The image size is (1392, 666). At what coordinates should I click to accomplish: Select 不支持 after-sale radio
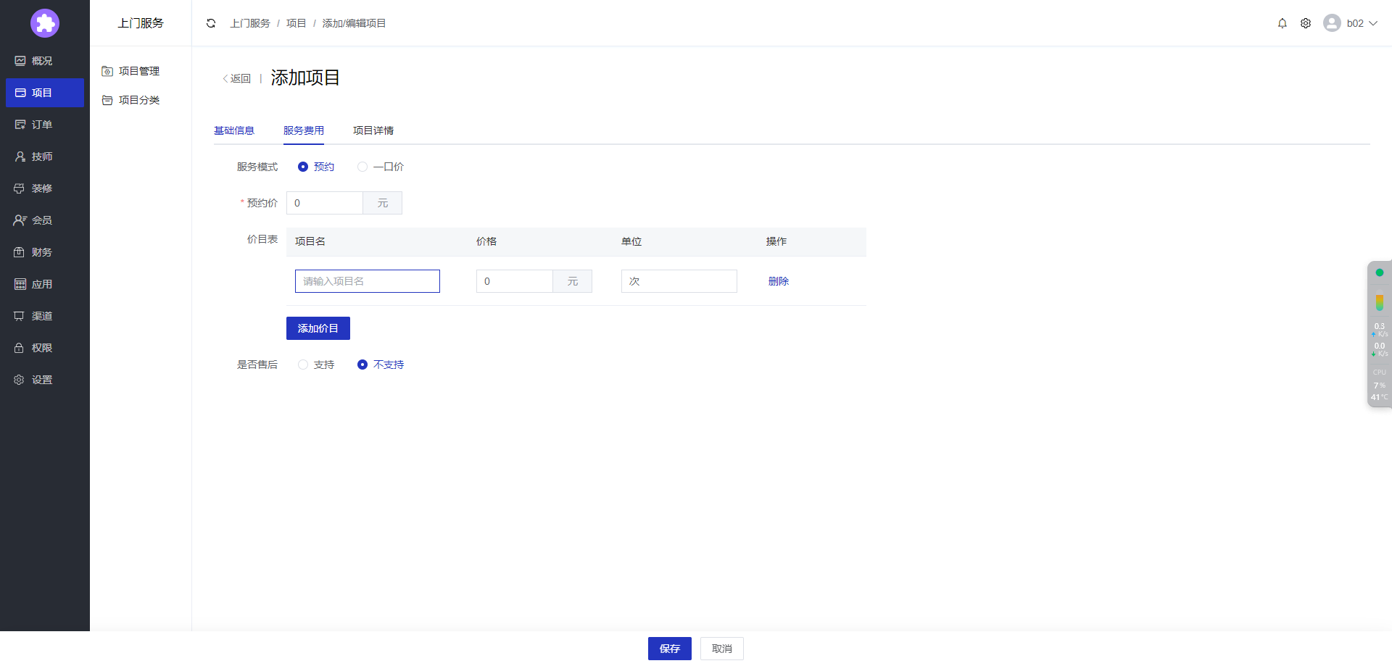(x=362, y=365)
